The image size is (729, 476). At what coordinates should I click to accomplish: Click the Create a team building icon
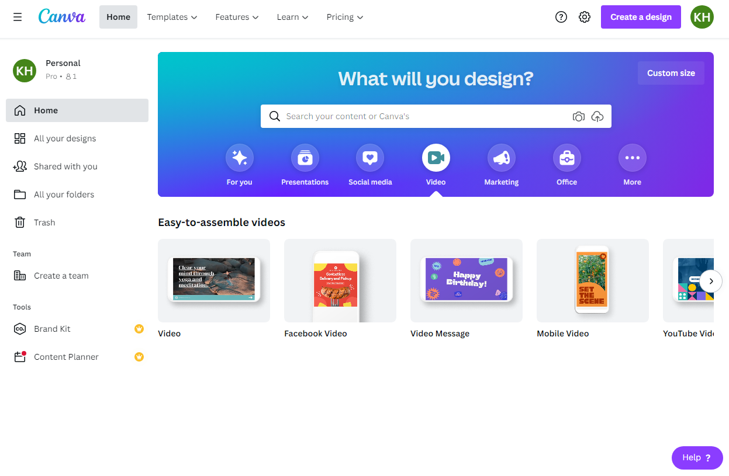pos(20,276)
